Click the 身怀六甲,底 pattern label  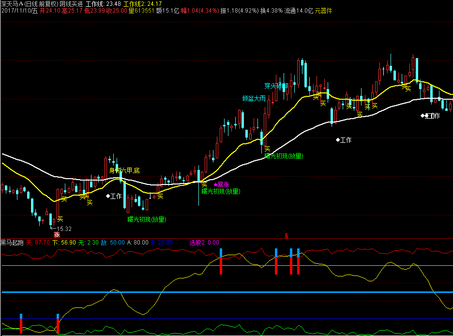(x=124, y=170)
